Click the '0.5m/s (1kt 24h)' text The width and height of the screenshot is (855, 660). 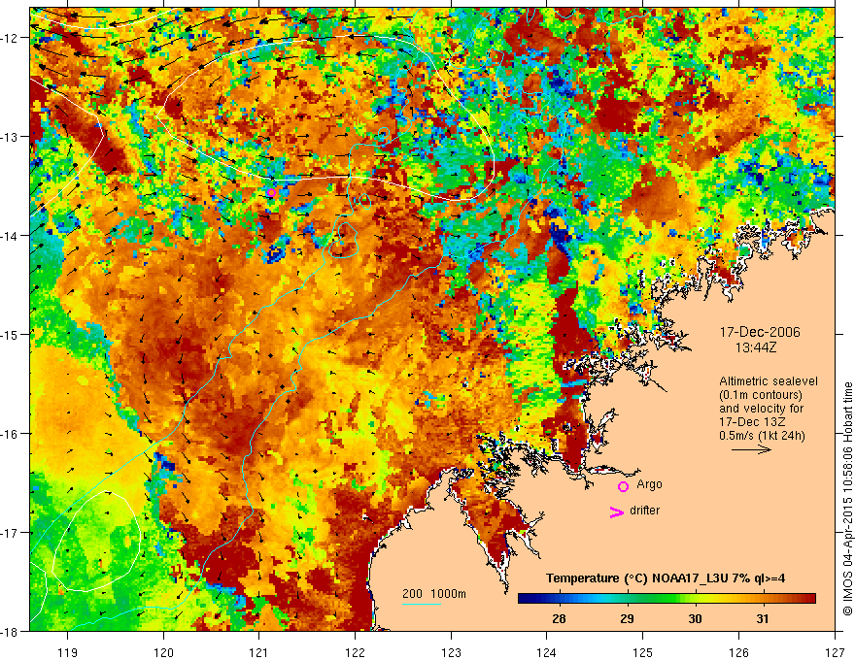point(762,436)
